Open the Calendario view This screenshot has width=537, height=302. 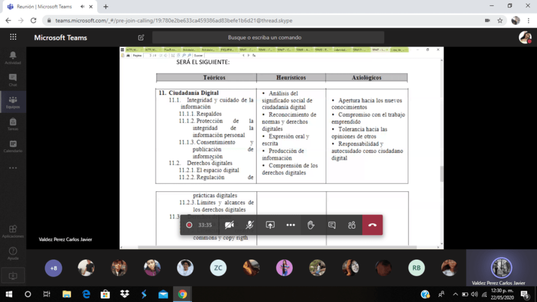click(x=13, y=146)
